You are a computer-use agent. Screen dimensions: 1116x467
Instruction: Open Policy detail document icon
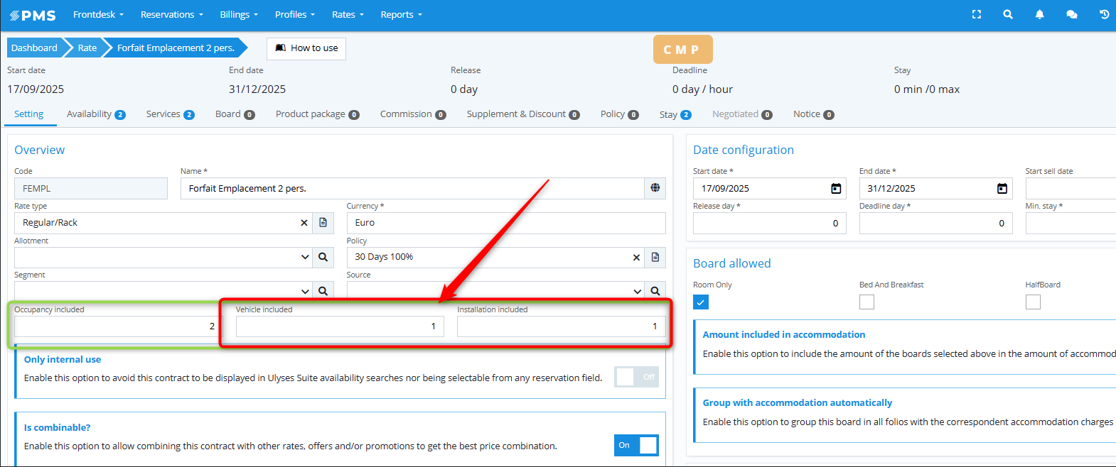pyautogui.click(x=655, y=257)
